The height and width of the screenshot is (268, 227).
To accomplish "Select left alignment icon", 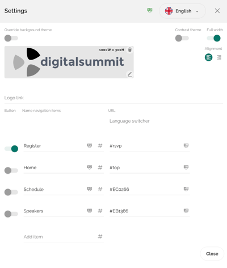I will click(209, 57).
